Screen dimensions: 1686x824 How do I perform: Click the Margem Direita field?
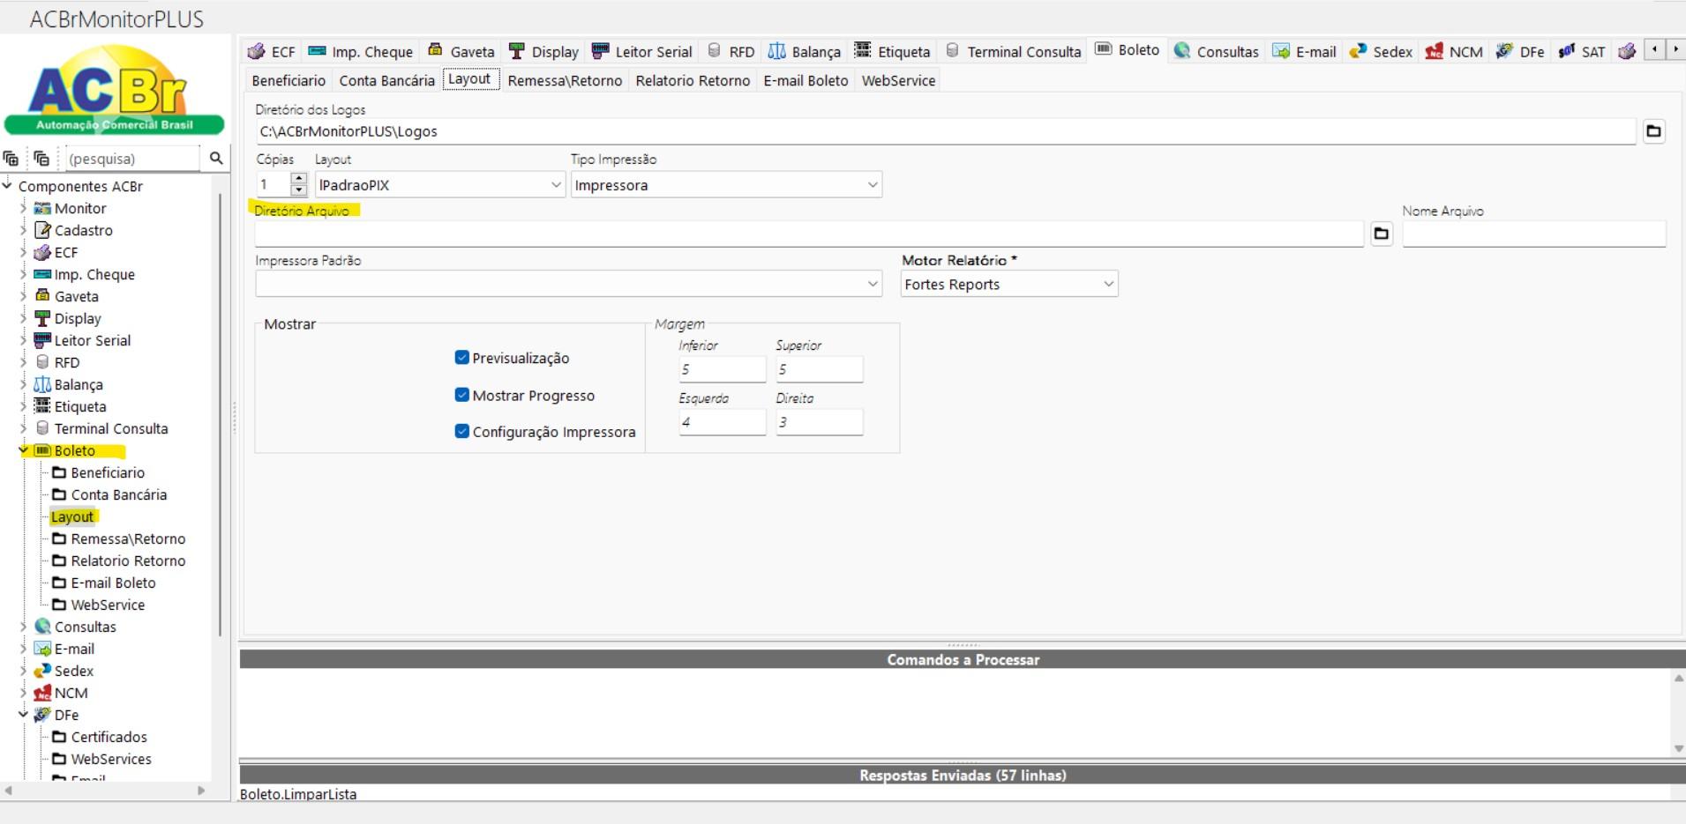coord(819,422)
